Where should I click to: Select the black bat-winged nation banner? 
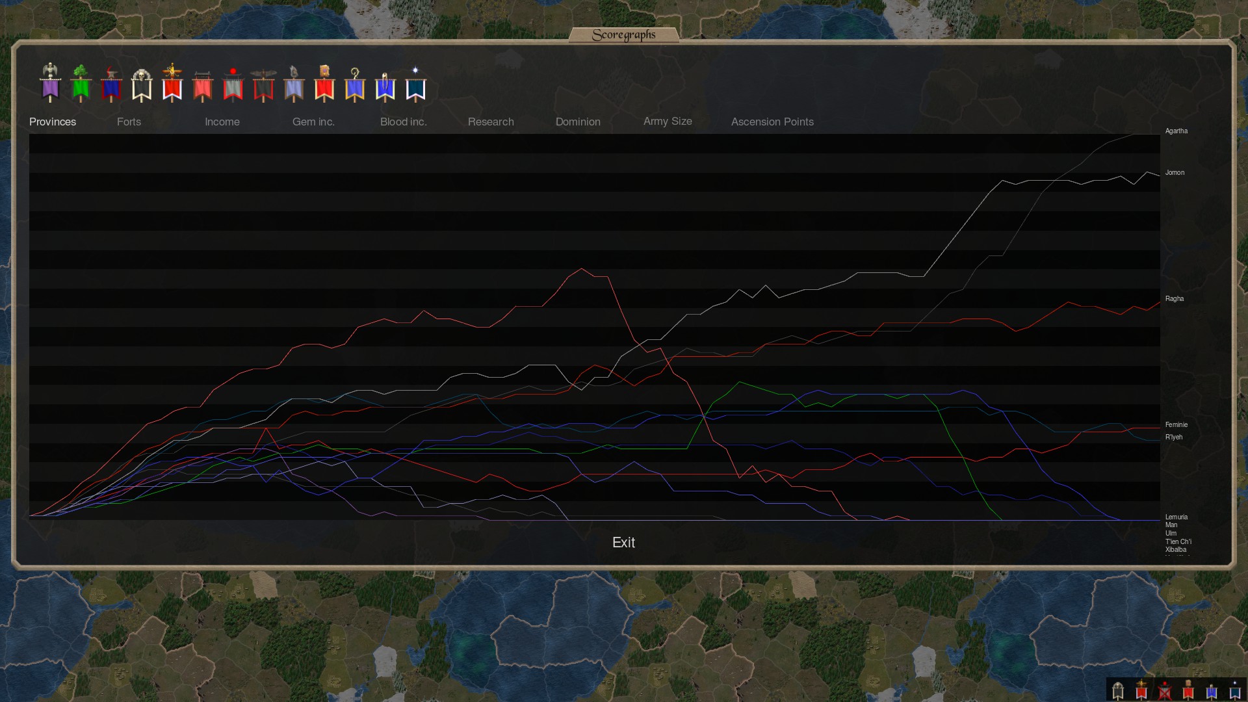(263, 85)
